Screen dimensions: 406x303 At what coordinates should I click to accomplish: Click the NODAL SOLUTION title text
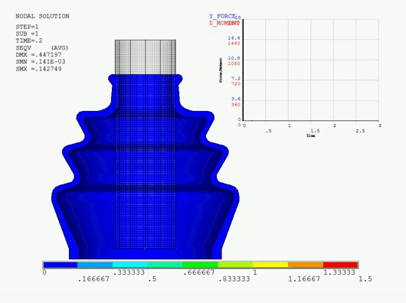(x=42, y=16)
